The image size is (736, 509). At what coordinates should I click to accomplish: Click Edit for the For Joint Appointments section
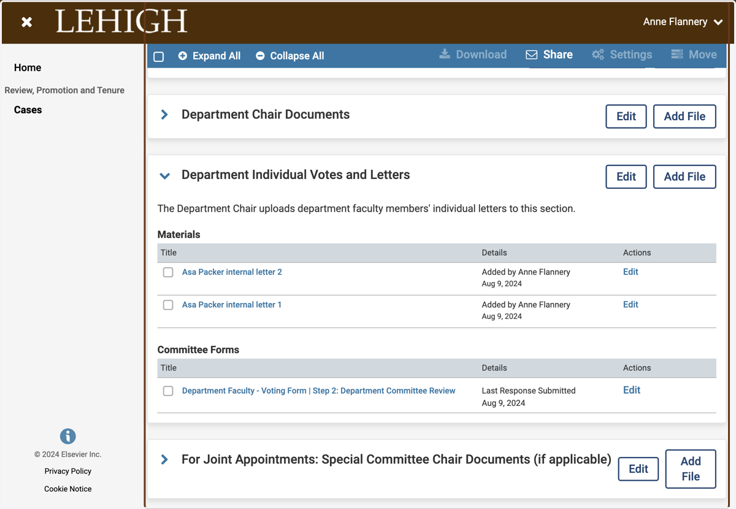638,469
